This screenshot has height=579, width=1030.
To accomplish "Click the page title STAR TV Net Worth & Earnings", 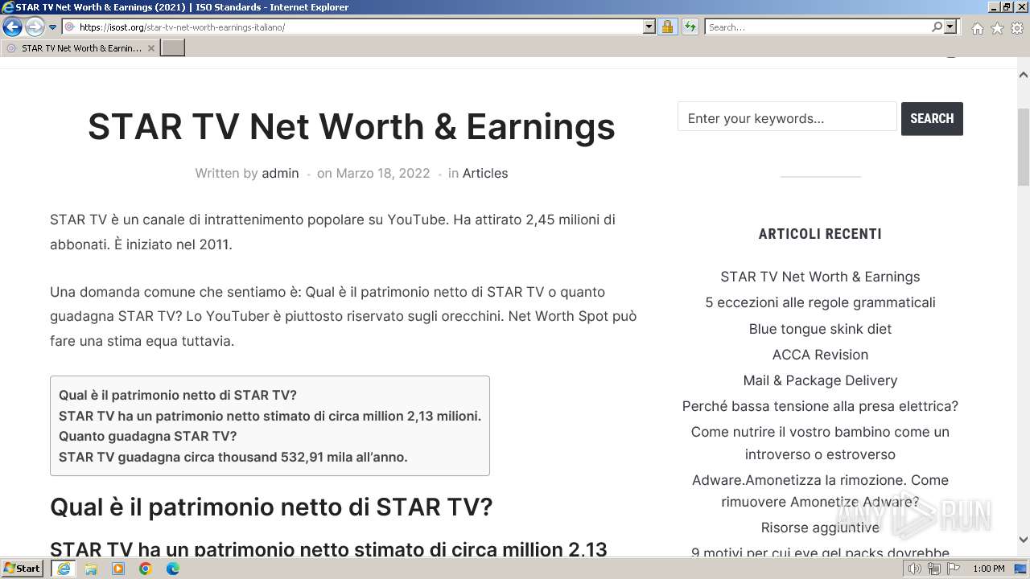I will pyautogui.click(x=352, y=126).
